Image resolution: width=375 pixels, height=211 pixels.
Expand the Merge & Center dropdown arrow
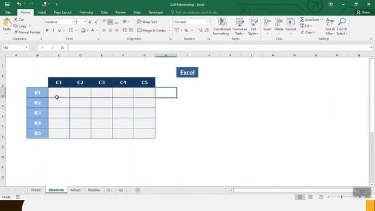coord(169,30)
